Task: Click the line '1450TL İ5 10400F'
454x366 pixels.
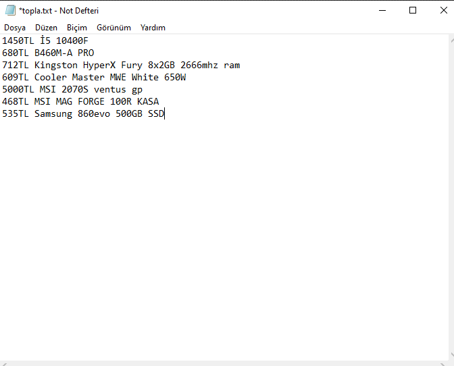Action: [45, 41]
